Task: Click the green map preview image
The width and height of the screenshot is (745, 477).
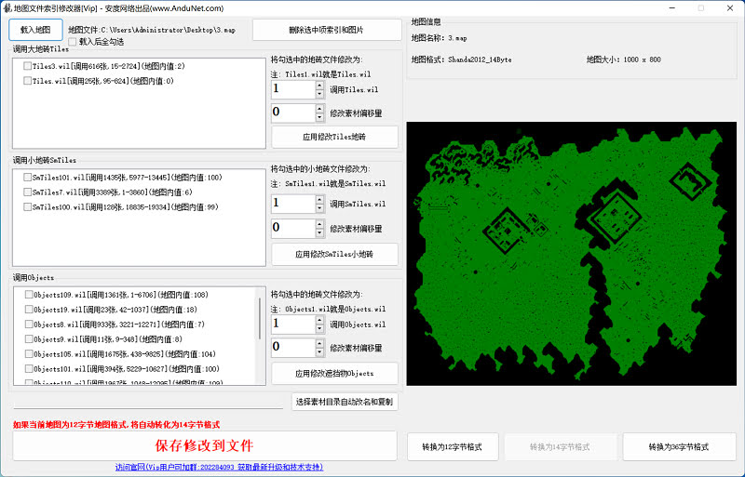Action: click(x=572, y=254)
